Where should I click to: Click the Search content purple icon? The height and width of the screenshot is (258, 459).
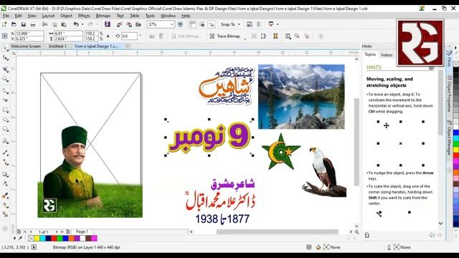pos(108,24)
